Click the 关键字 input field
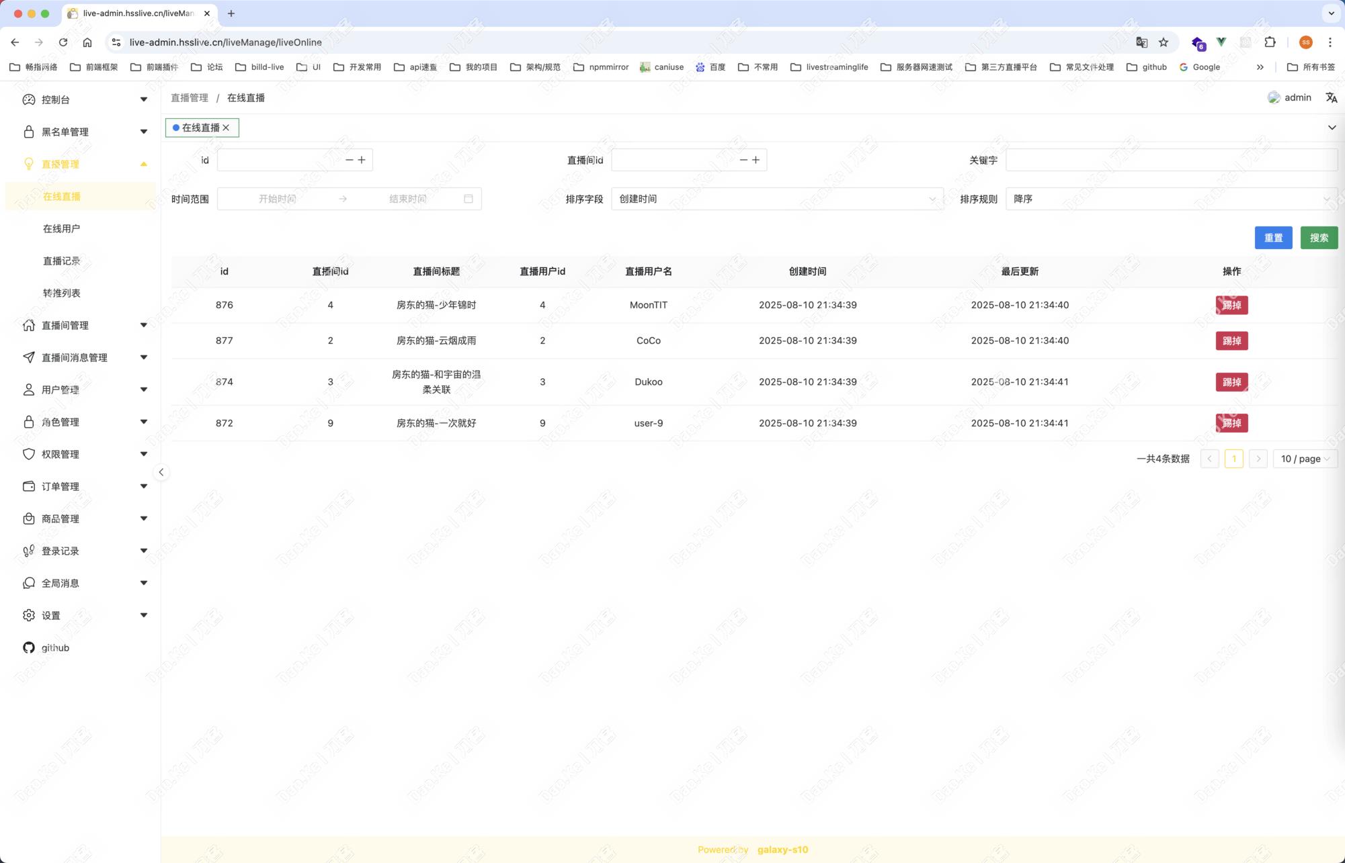Image resolution: width=1345 pixels, height=863 pixels. 1170,160
